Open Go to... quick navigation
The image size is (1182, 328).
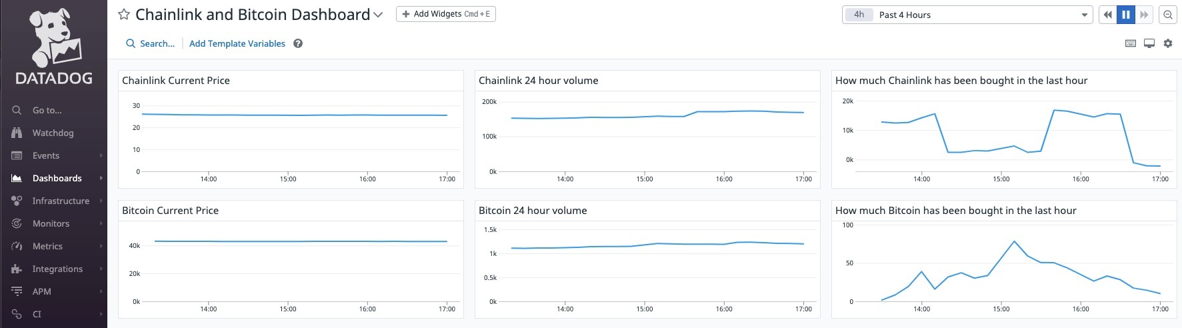[47, 110]
